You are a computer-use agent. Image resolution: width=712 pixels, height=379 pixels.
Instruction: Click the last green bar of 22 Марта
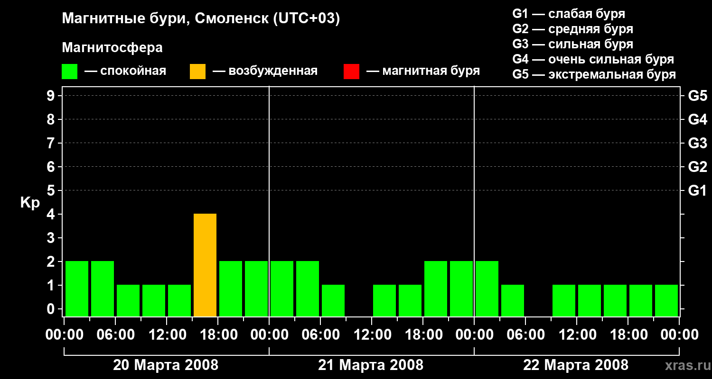666,300
